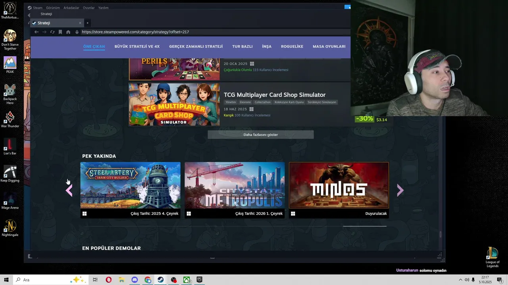Open Nightingale desktop shortcut
Image resolution: width=508 pixels, height=285 pixels.
(x=10, y=228)
